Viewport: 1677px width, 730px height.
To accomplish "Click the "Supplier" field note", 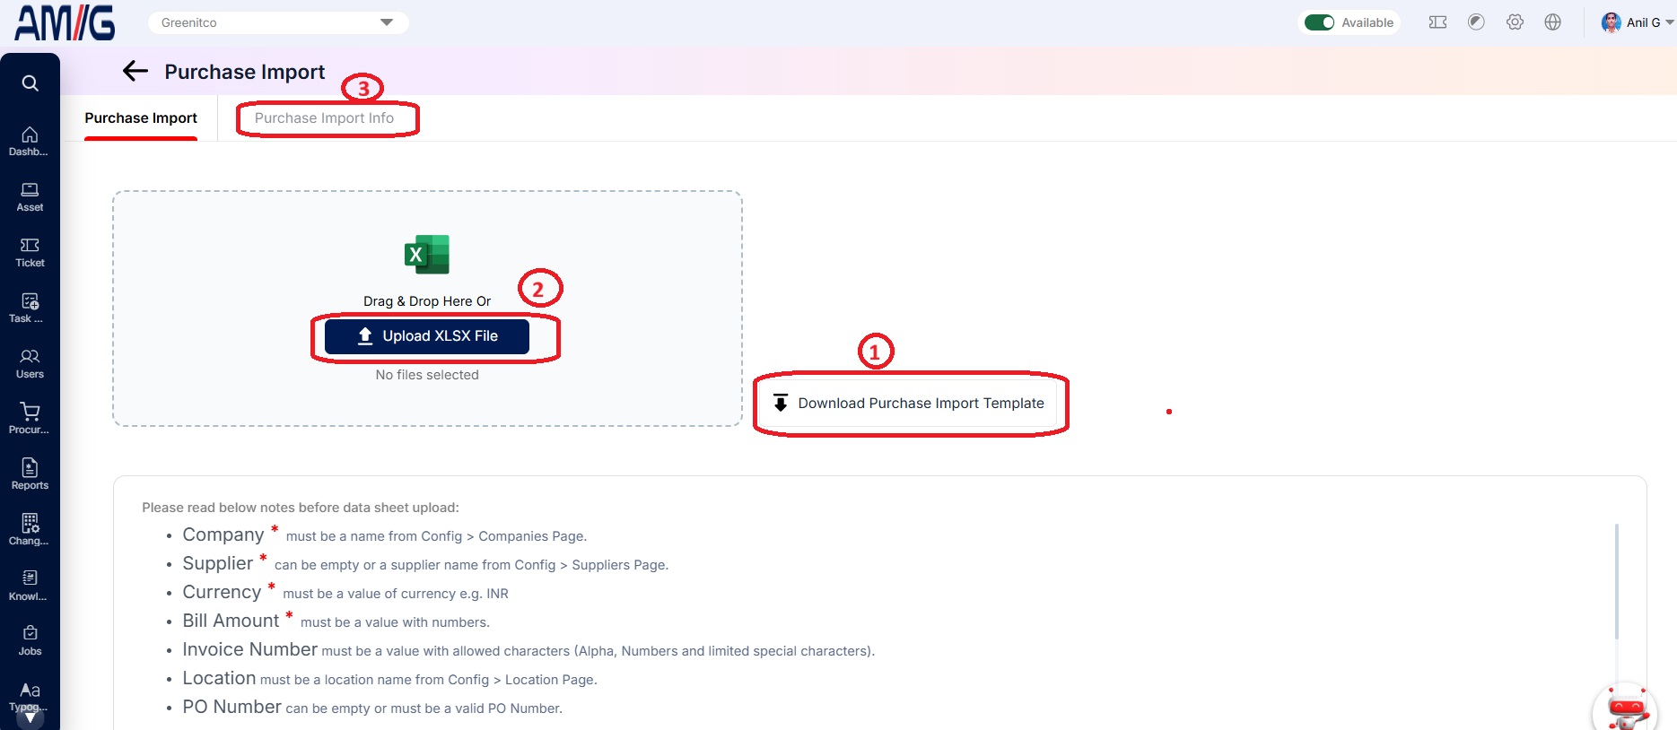I will (x=425, y=564).
